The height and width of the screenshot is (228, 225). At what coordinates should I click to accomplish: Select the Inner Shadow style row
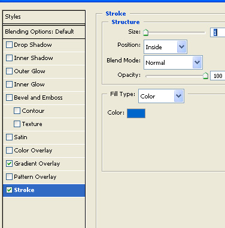point(44,58)
